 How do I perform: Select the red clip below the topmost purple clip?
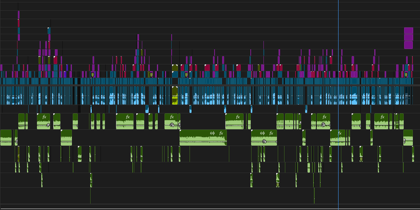click(x=19, y=23)
